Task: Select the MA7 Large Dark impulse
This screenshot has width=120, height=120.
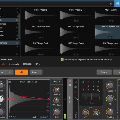Action: 41,49
